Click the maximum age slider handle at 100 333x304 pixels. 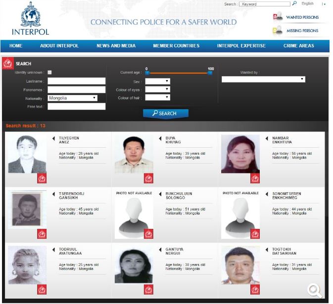[210, 73]
